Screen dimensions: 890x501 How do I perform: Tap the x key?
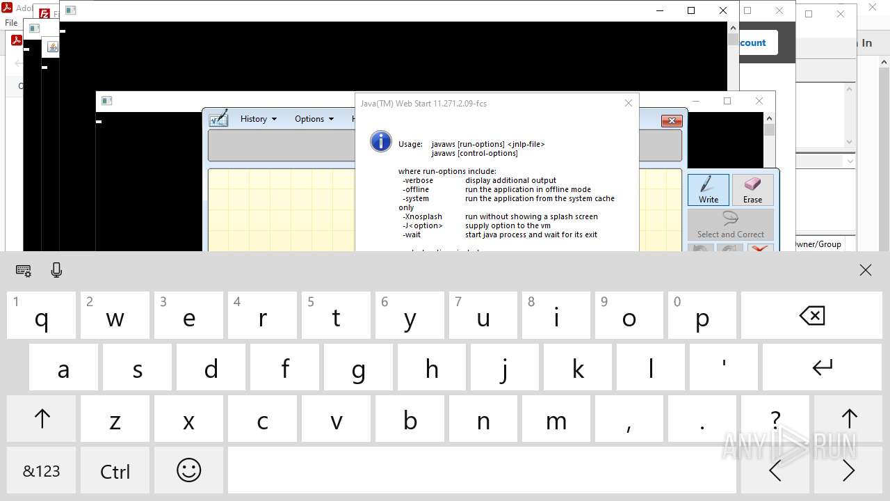188,419
